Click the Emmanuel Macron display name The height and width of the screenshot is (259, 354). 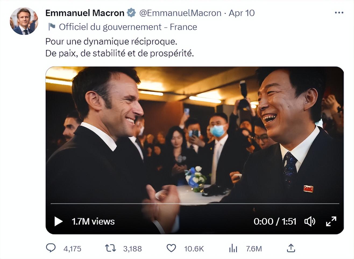point(85,13)
